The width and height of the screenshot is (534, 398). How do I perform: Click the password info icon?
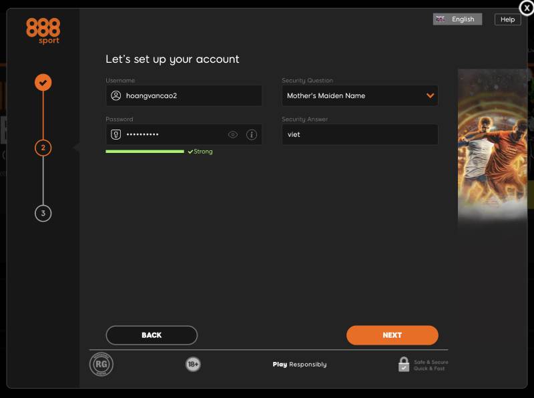tap(252, 134)
